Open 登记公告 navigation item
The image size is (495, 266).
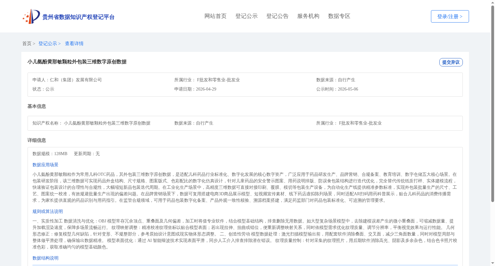(x=277, y=16)
